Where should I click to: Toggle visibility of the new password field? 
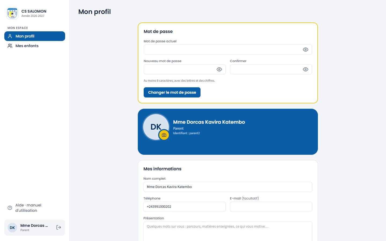click(219, 69)
